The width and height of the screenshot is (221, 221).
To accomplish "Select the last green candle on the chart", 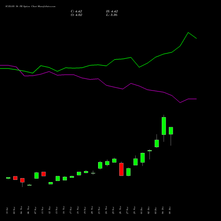I will [171, 131].
